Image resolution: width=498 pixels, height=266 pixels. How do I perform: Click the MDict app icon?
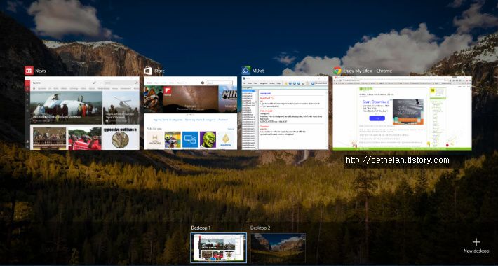click(245, 71)
